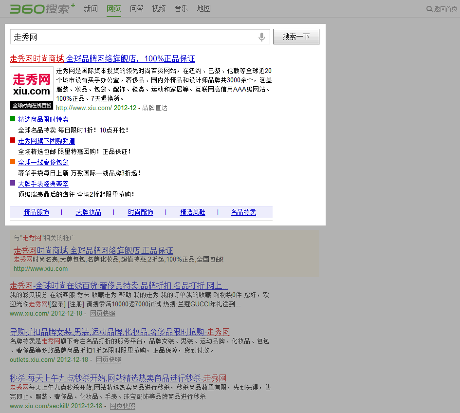Open 网页快照 for the www.xiu.com/ result
460x413 pixels.
tap(103, 313)
